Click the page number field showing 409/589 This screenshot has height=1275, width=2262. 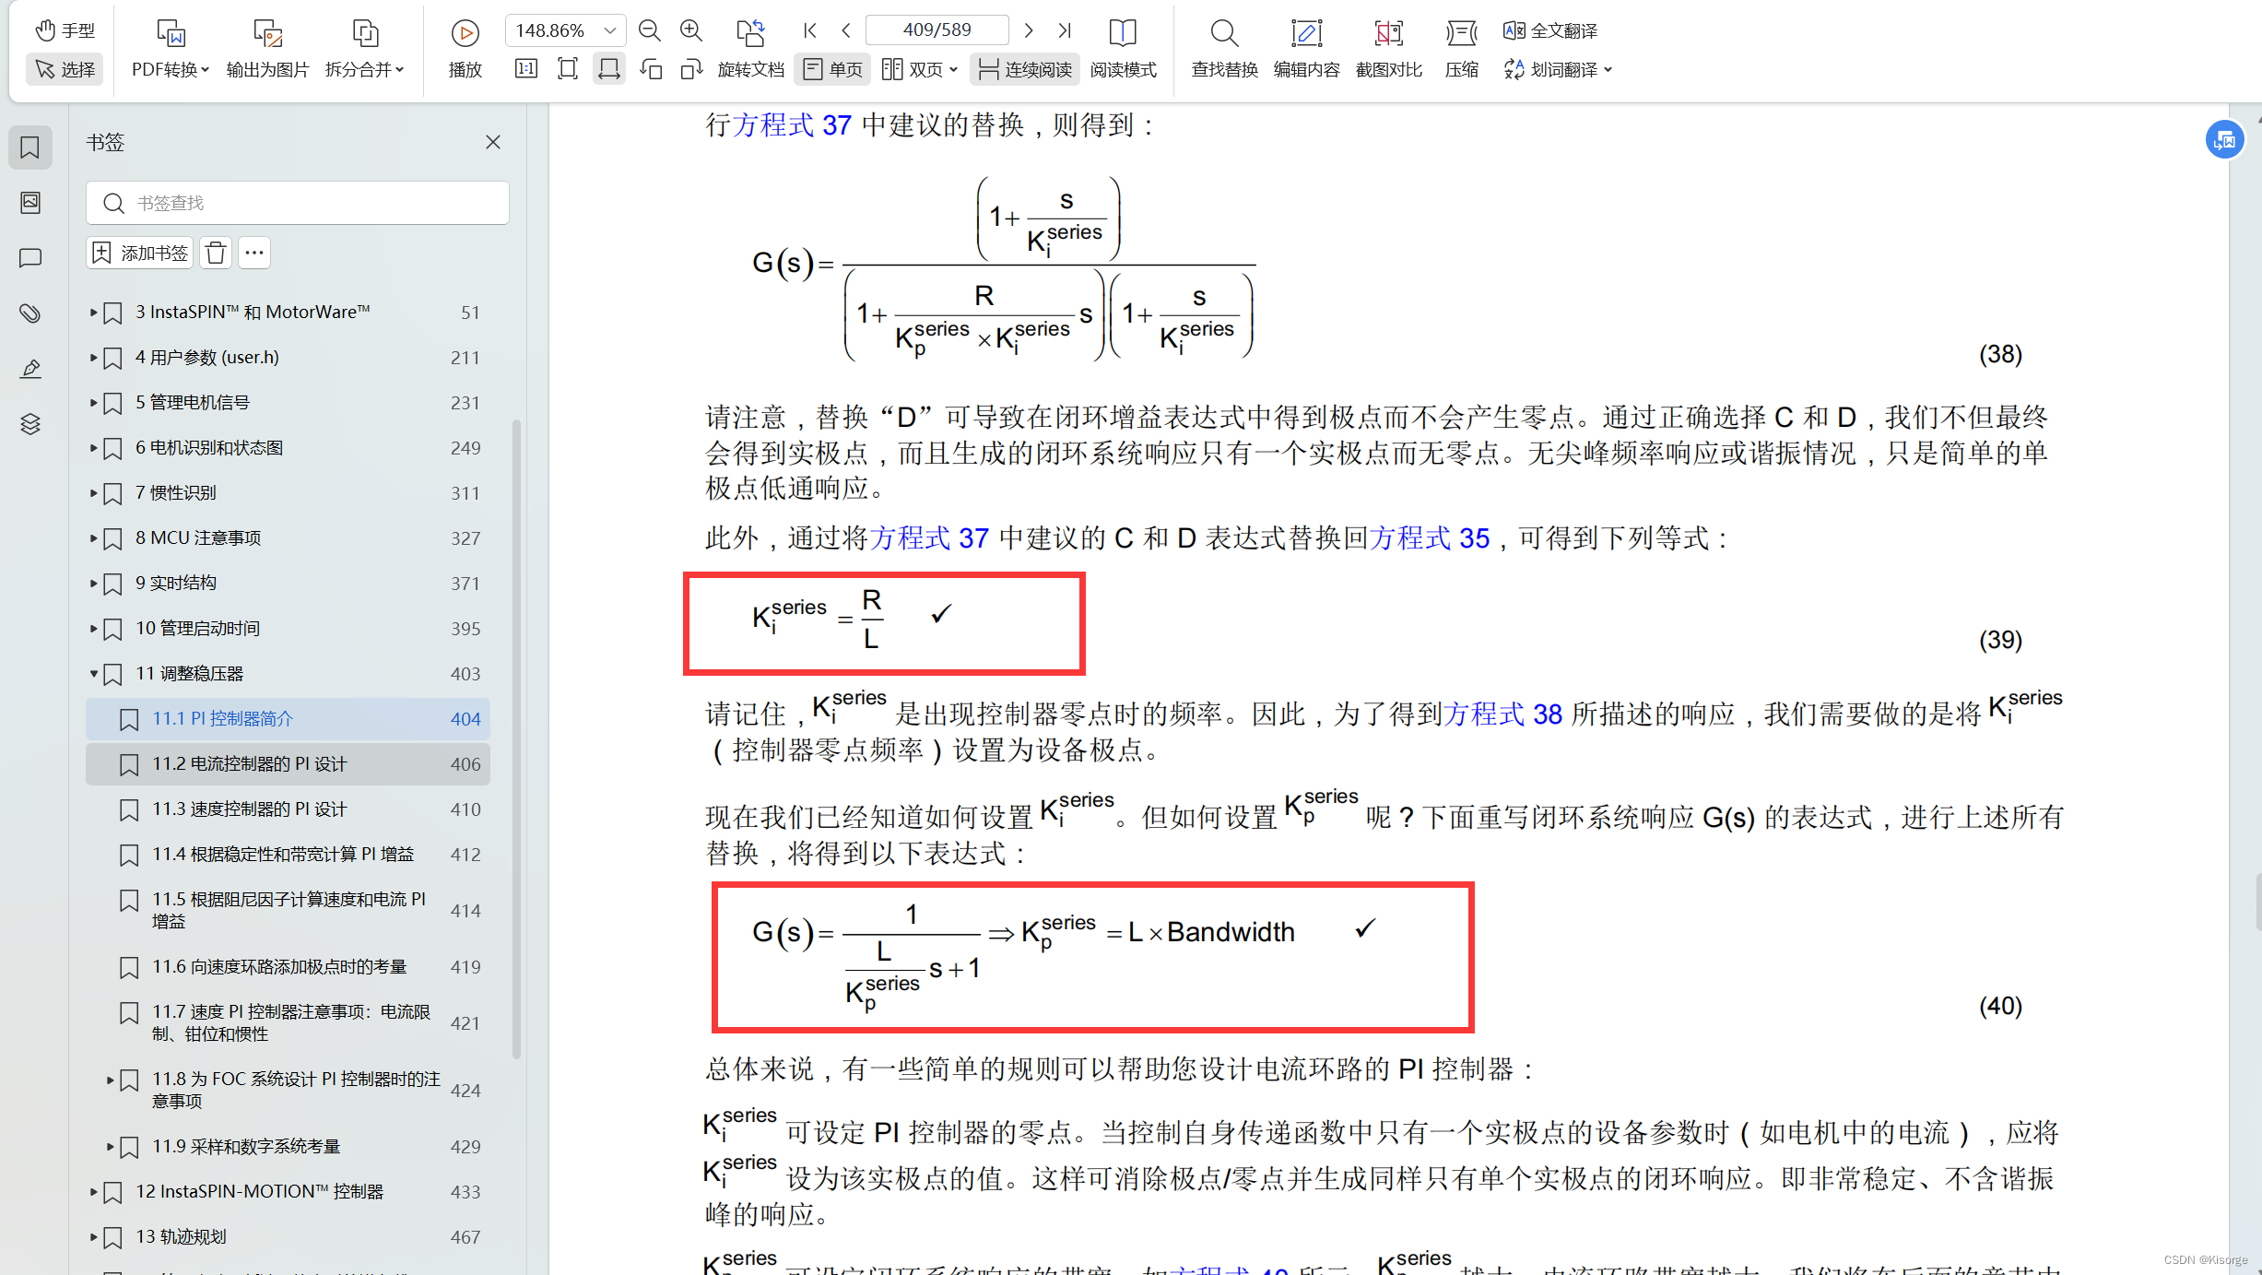(x=937, y=30)
